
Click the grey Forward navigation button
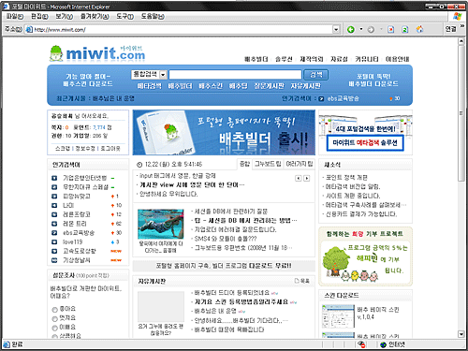coord(371,29)
